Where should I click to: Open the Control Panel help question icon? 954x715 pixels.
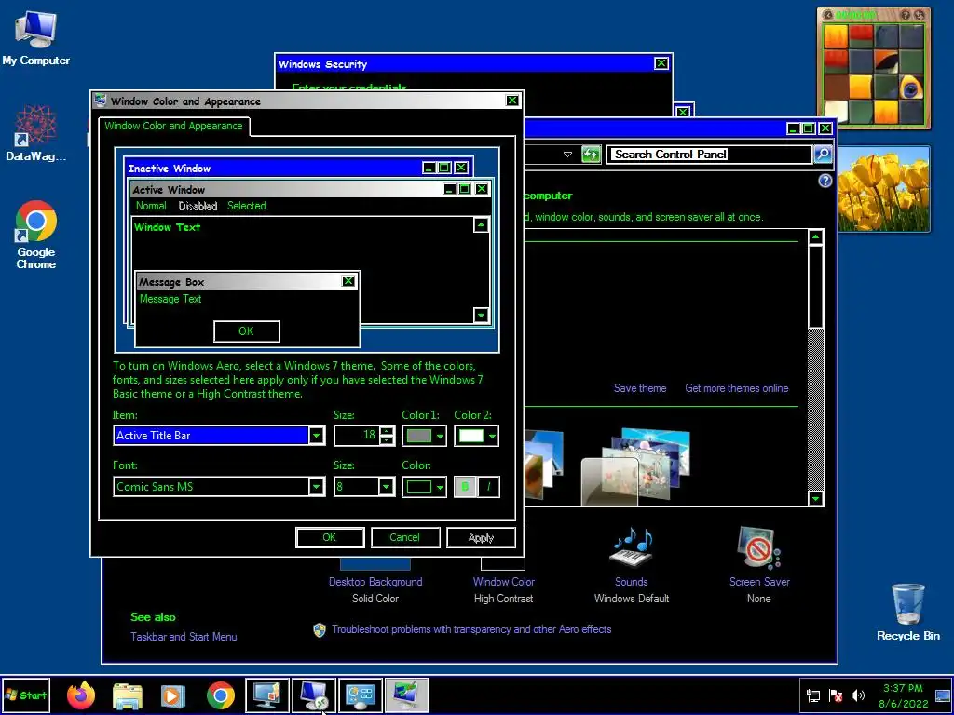pos(825,181)
